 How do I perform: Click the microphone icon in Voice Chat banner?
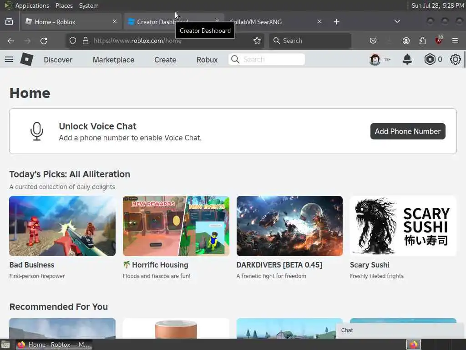point(37,131)
